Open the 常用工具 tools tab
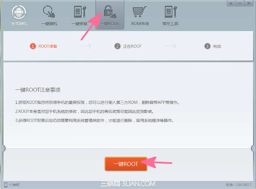 point(170,15)
